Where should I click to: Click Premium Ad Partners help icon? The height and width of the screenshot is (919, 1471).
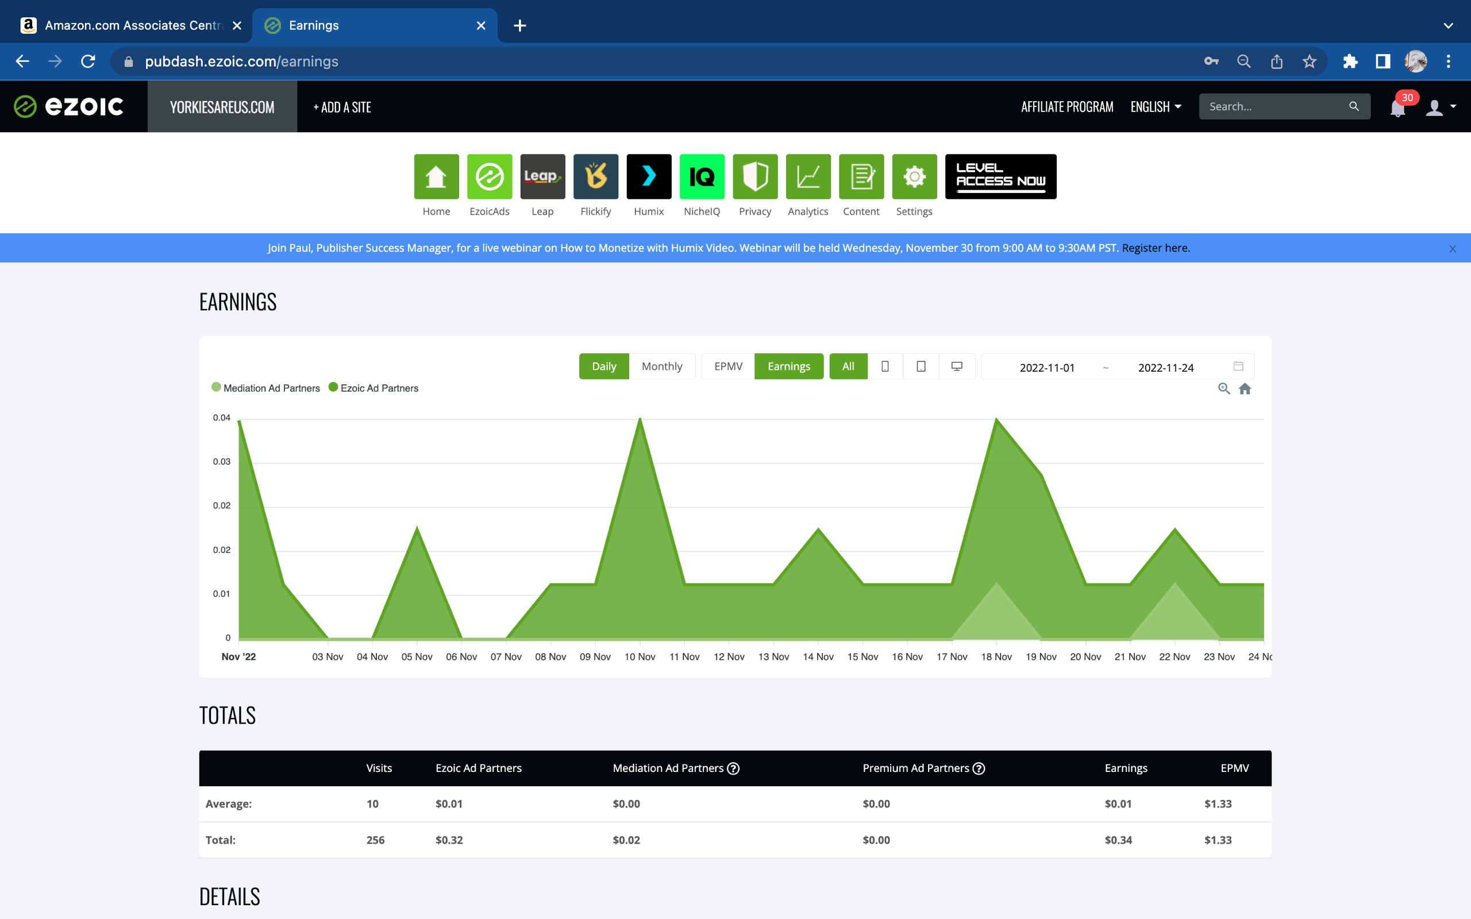[979, 769]
